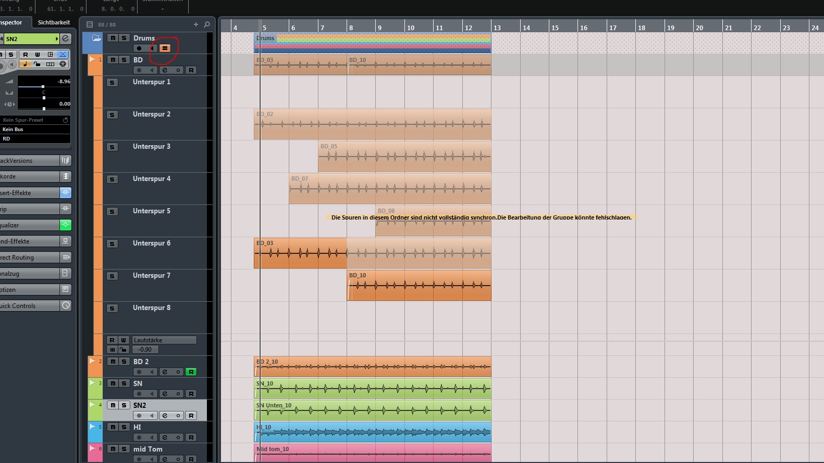Toggle Group Editing on the Drums folder
Image resolution: width=824 pixels, height=463 pixels.
(x=165, y=48)
